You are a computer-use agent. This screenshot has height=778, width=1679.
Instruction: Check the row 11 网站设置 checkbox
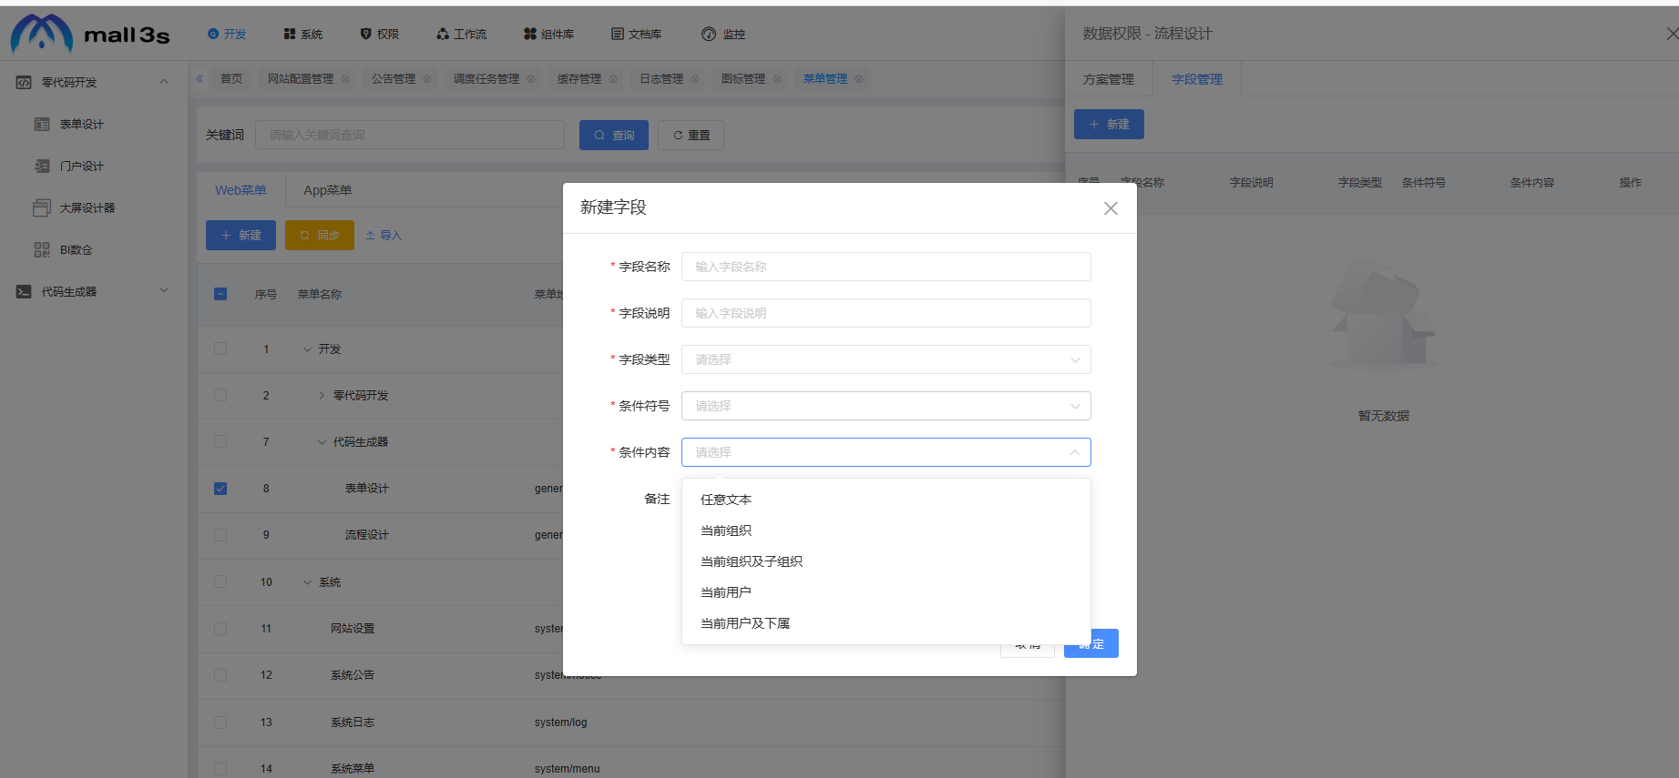click(x=220, y=629)
